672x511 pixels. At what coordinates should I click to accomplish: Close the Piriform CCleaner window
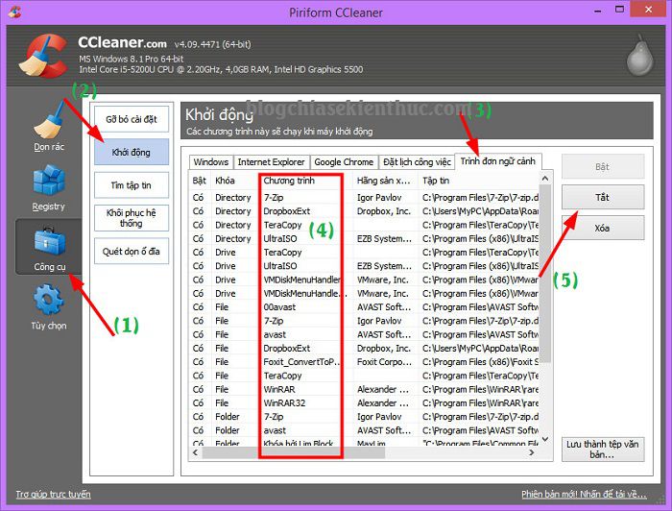click(648, 10)
